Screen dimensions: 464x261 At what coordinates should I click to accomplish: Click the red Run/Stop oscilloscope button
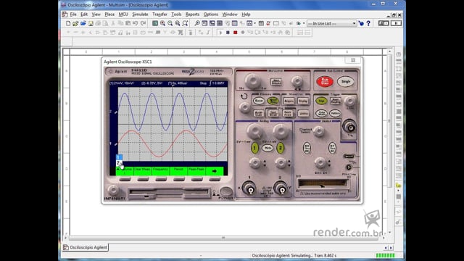325,81
